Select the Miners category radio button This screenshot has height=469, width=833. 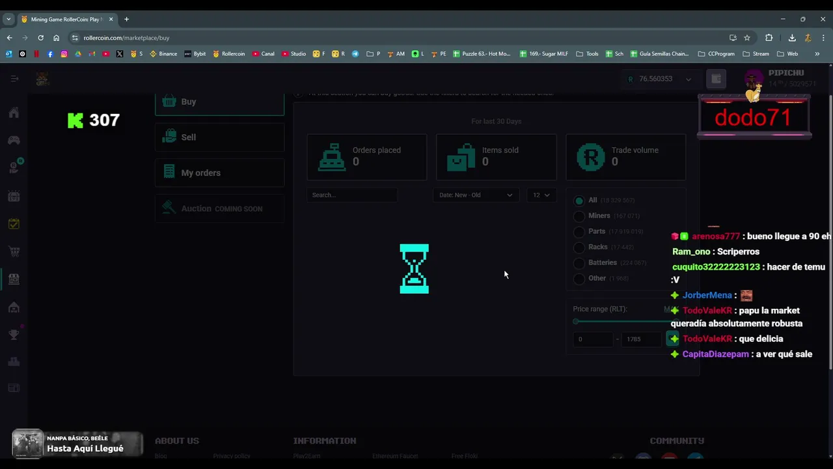click(x=579, y=216)
